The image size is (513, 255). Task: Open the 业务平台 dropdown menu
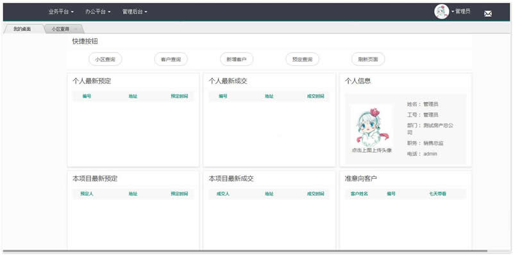pyautogui.click(x=61, y=12)
